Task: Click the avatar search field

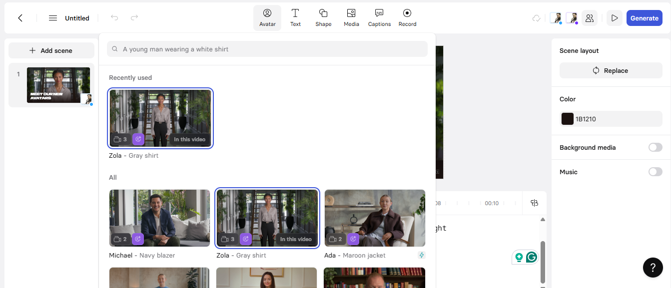Action: (x=267, y=49)
